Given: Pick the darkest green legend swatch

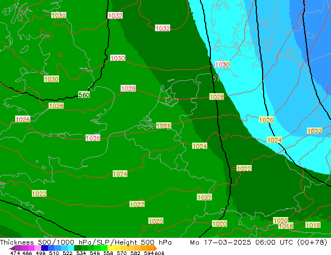Looking at the screenshot, I should pos(77,248).
